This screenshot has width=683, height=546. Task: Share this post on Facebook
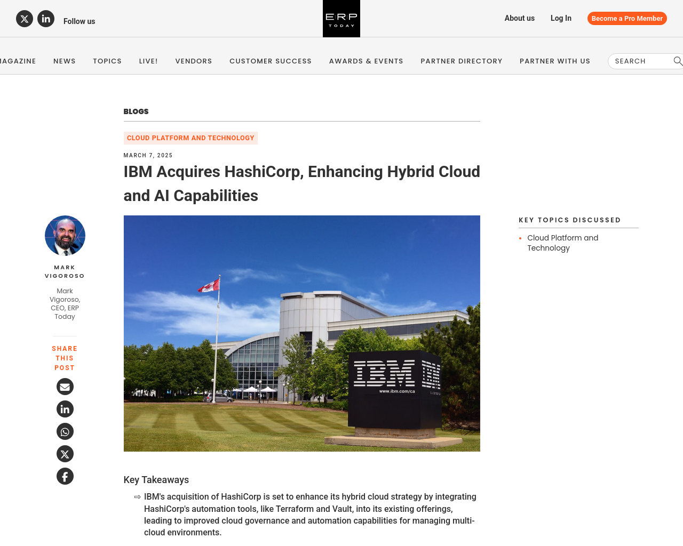65,476
